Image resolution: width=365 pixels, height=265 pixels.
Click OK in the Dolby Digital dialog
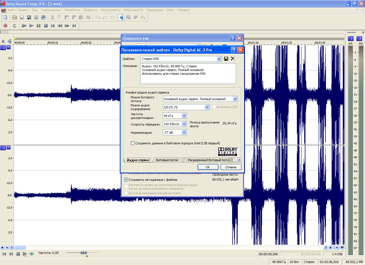(x=208, y=167)
